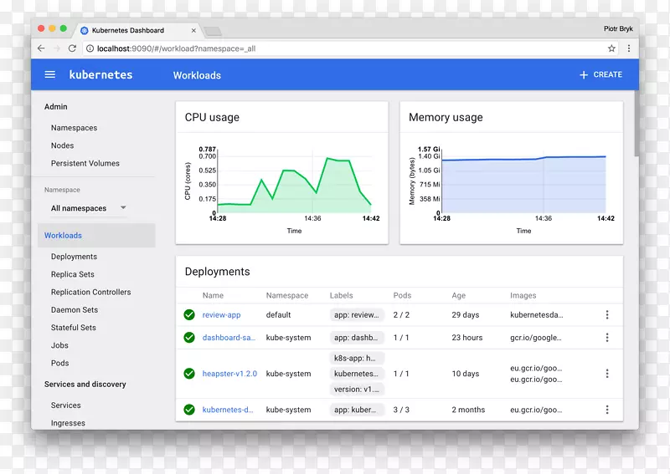The height and width of the screenshot is (474, 670).
Task: Bookmark page with the star icon
Action: pyautogui.click(x=611, y=48)
